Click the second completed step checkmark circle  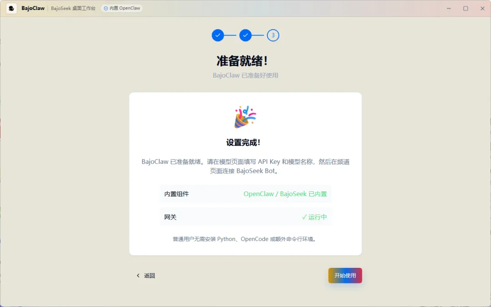click(x=245, y=35)
